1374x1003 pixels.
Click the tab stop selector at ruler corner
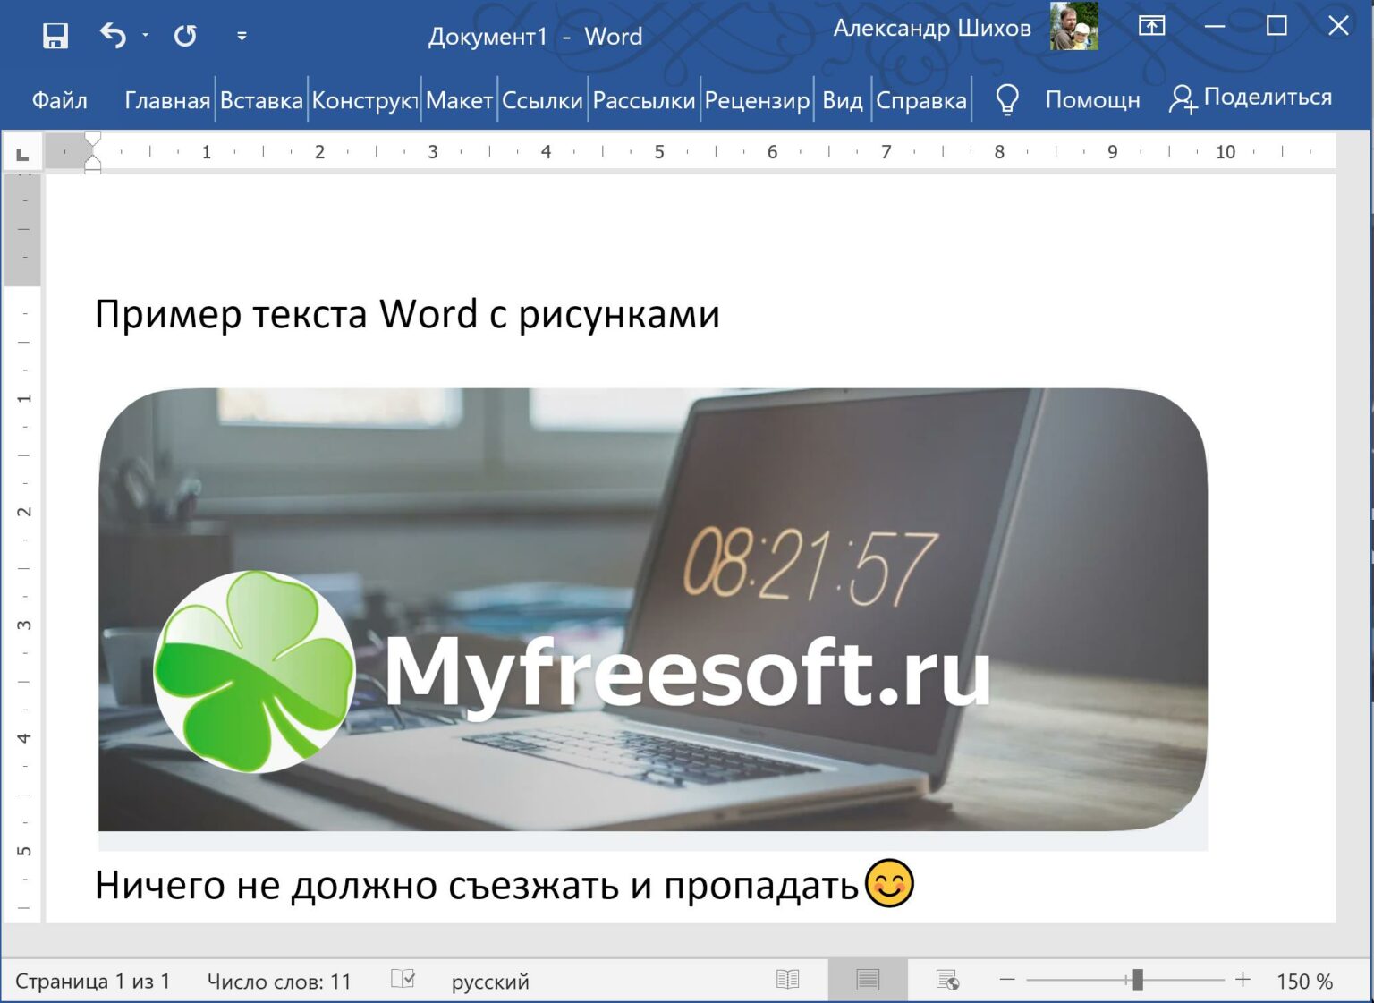(x=23, y=154)
